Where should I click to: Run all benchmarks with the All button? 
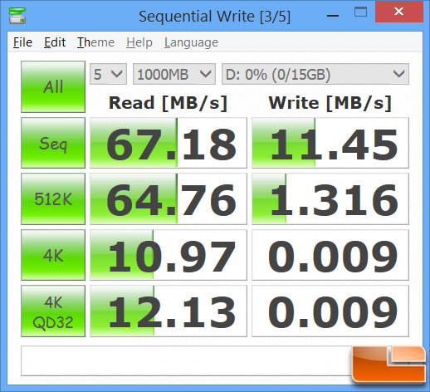pos(53,86)
